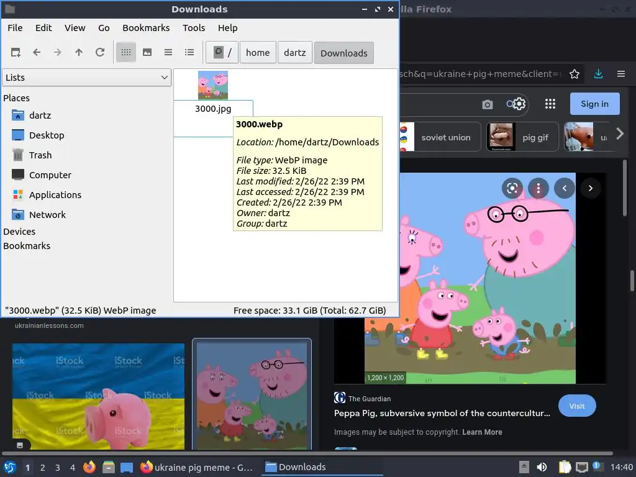Go to previous image in preview

[564, 188]
